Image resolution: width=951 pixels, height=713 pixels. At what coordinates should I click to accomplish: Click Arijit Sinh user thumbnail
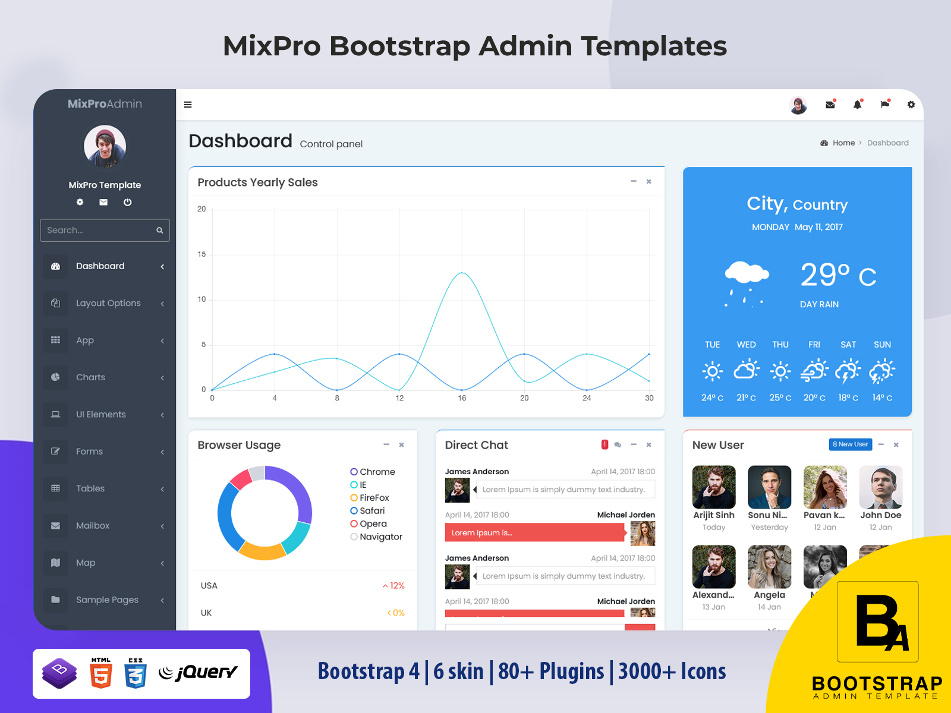[x=714, y=487]
